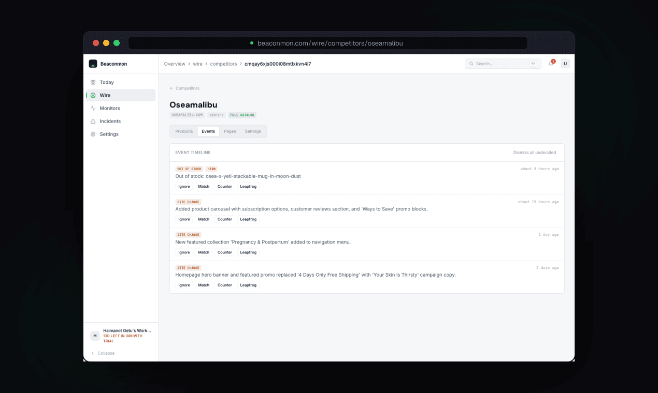Open the Haimanot Getu's workspace switcher

121,336
